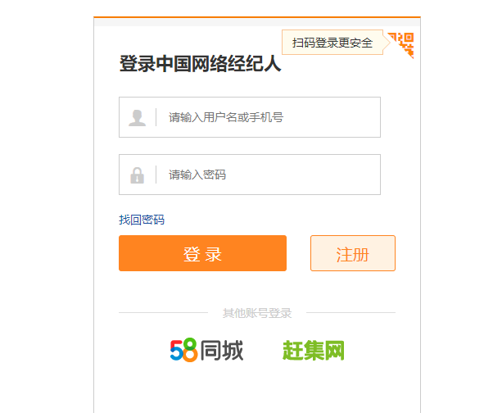Click the divider line right of 其他账号登录

(x=351, y=312)
